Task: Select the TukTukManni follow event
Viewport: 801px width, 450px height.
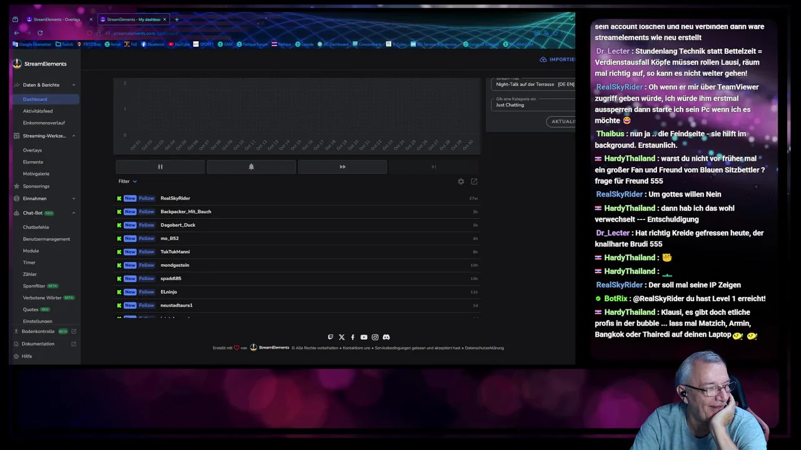Action: (297, 252)
